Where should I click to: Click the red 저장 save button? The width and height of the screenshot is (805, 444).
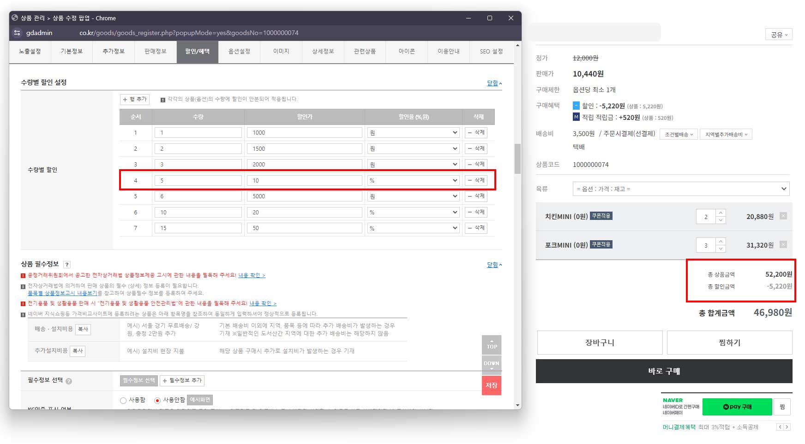point(492,385)
